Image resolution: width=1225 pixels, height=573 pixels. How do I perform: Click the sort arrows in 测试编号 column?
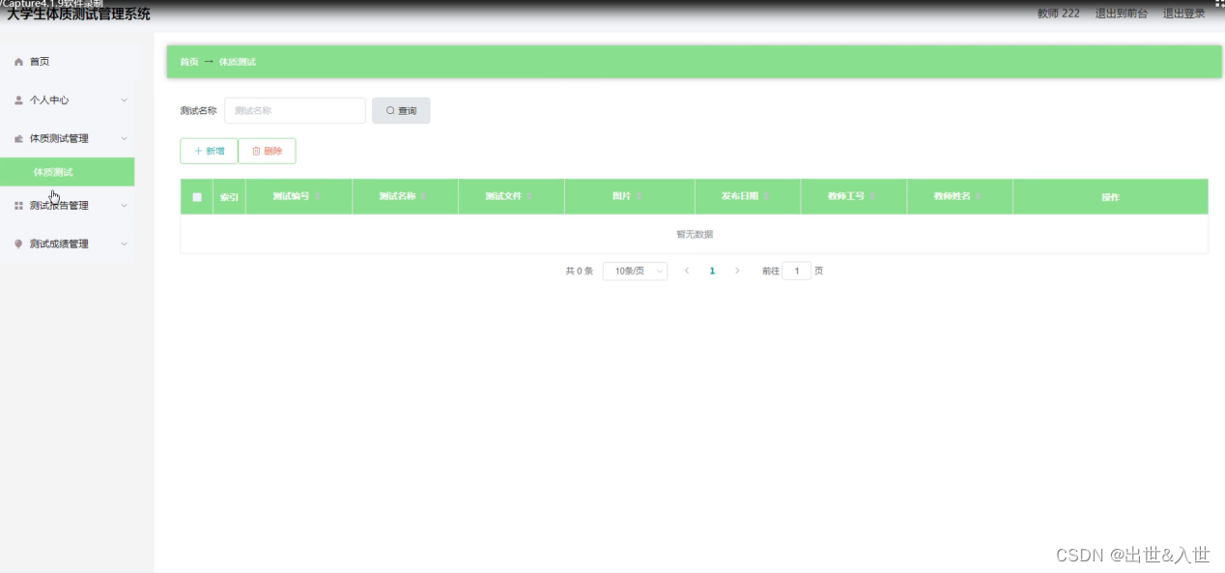[x=317, y=197]
